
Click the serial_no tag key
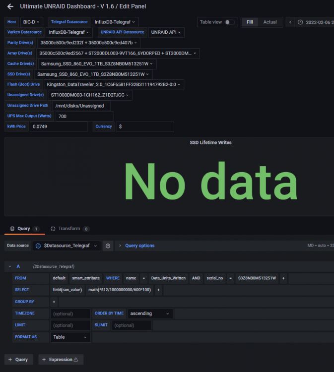point(214,278)
